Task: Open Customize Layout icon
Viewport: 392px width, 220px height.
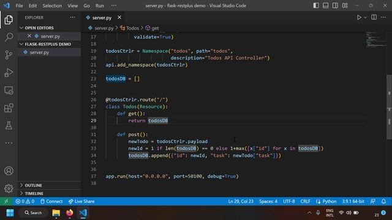Action: coord(345,5)
